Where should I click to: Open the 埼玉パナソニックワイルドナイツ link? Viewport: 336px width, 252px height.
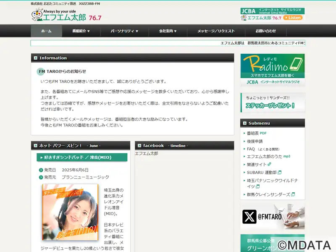point(272,184)
